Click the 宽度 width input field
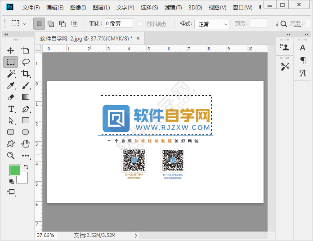313x241 pixels. pyautogui.click(x=259, y=23)
